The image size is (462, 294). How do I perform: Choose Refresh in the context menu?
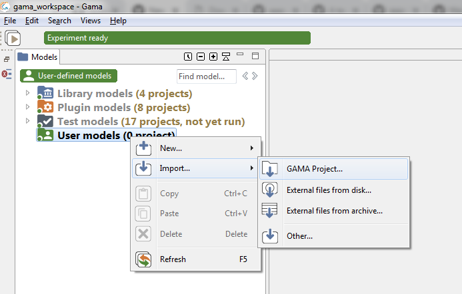196,259
